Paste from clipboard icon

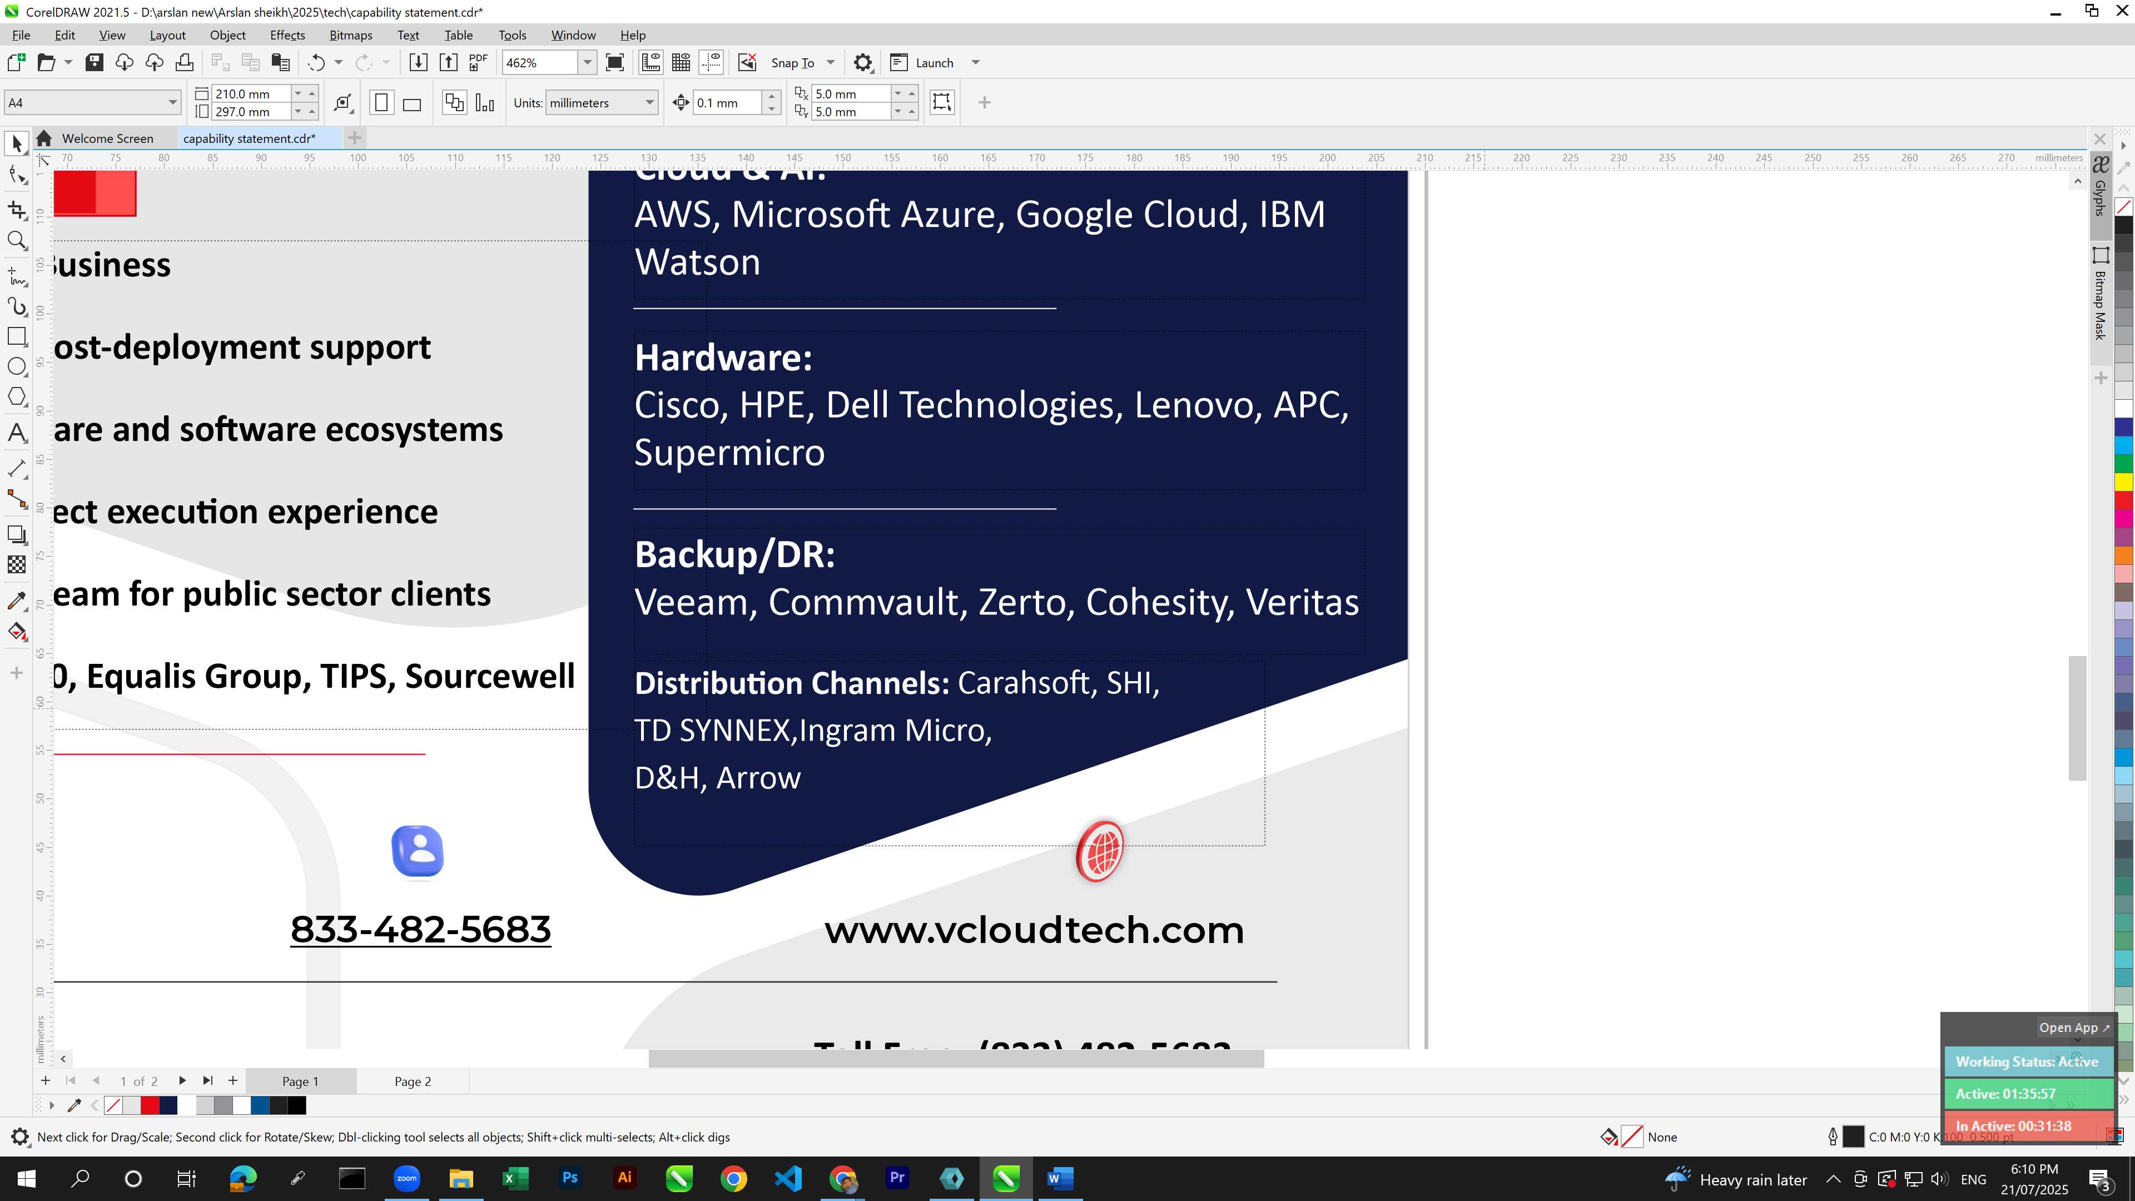[281, 62]
